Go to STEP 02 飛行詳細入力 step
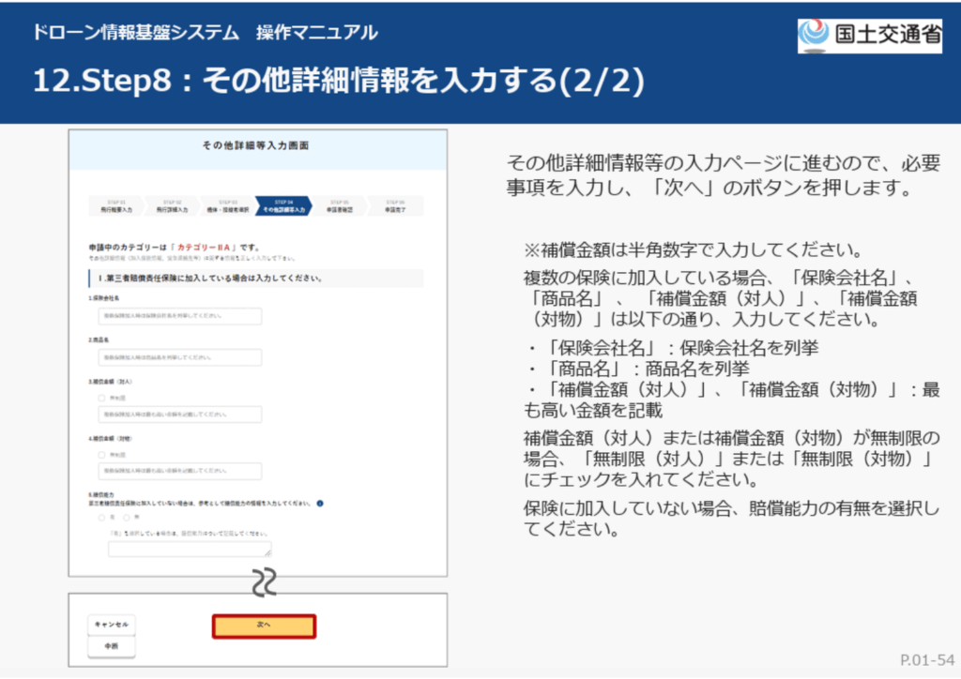This screenshot has width=961, height=679. click(171, 206)
